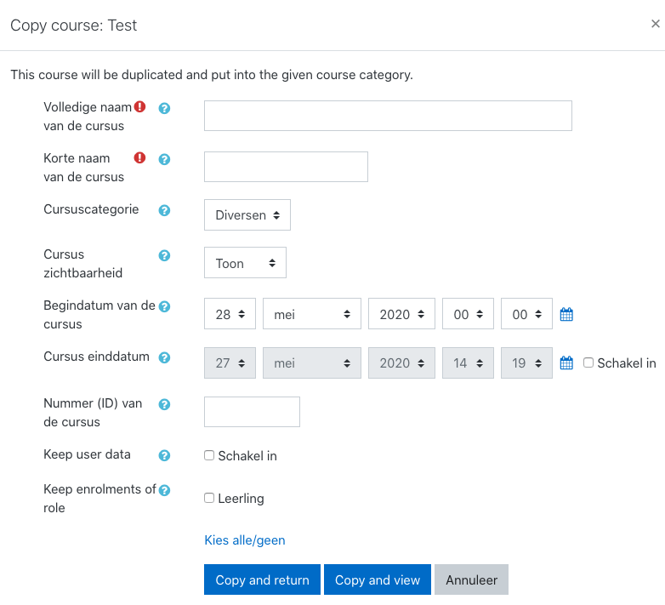Show help for Keep user data
This screenshot has height=605, width=665.
point(164,455)
